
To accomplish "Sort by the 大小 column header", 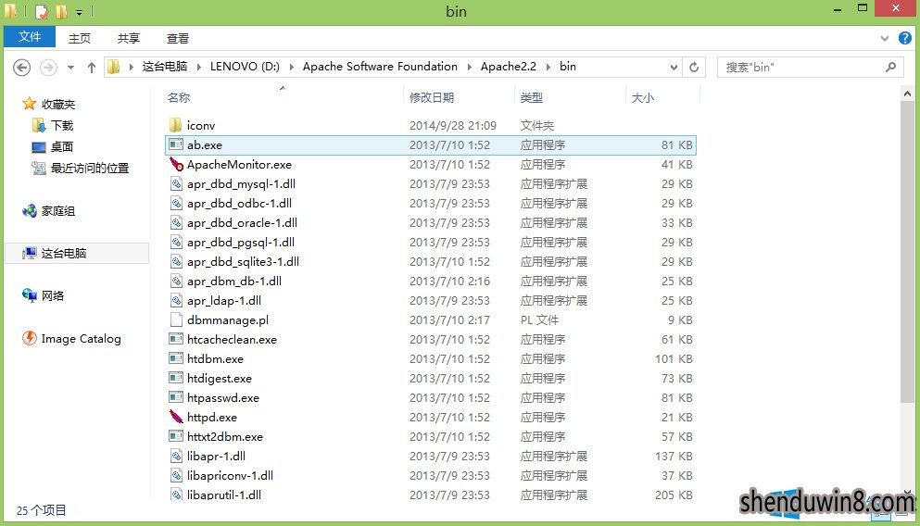I will point(642,97).
